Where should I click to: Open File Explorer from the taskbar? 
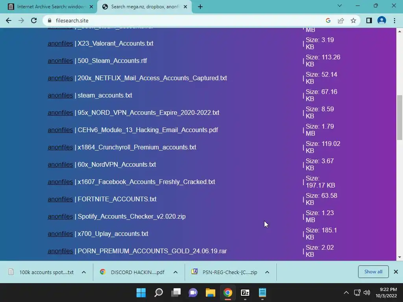pos(210,293)
